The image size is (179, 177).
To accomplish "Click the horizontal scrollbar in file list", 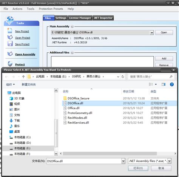I will [110, 154].
